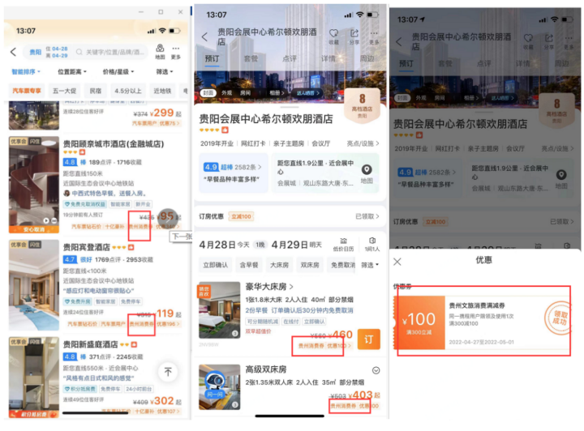584x431 pixels.
Task: Toggle the 大床房 filter chip
Action: point(281,265)
